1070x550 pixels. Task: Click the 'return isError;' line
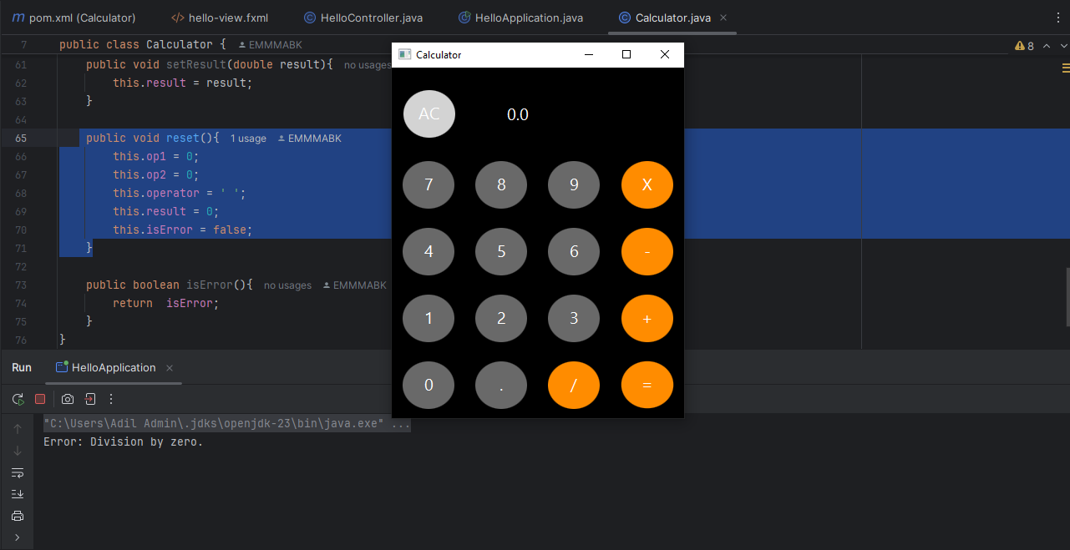click(165, 303)
